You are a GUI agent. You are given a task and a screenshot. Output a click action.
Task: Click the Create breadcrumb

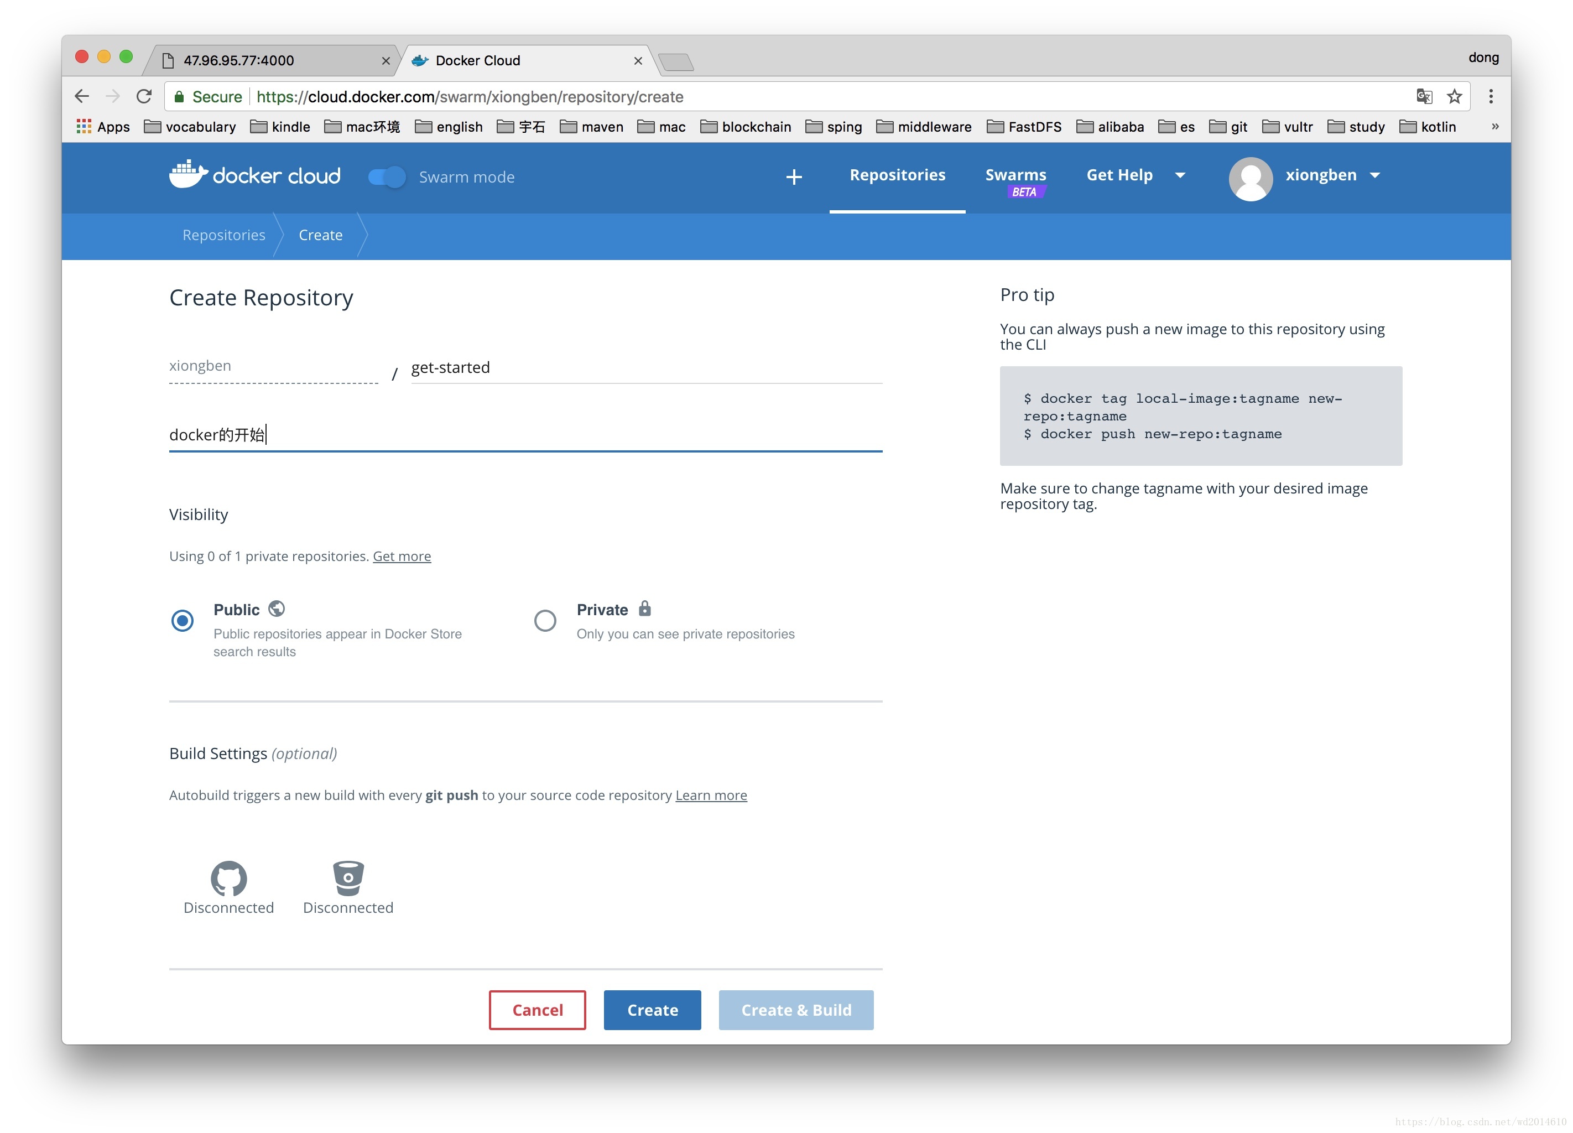click(x=320, y=235)
